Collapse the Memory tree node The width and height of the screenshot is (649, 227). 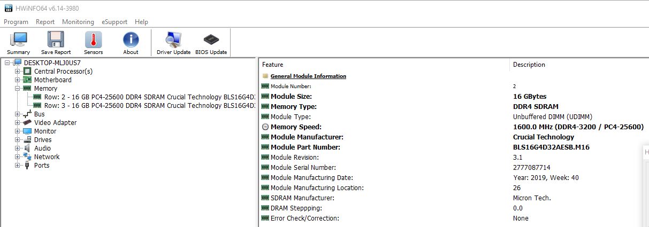click(x=18, y=89)
